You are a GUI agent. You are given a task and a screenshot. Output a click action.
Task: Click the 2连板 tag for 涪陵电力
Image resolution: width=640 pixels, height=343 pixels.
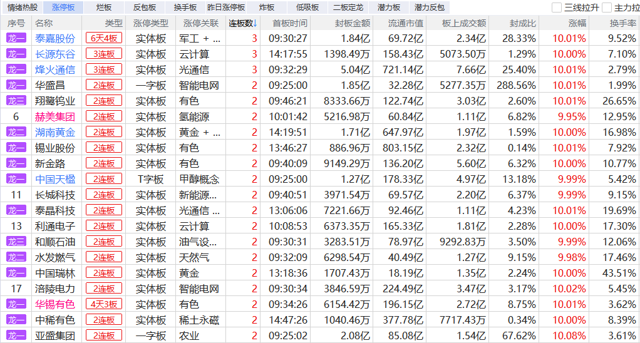(104, 289)
